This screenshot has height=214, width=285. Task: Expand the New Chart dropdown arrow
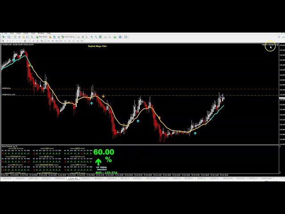coord(6,37)
